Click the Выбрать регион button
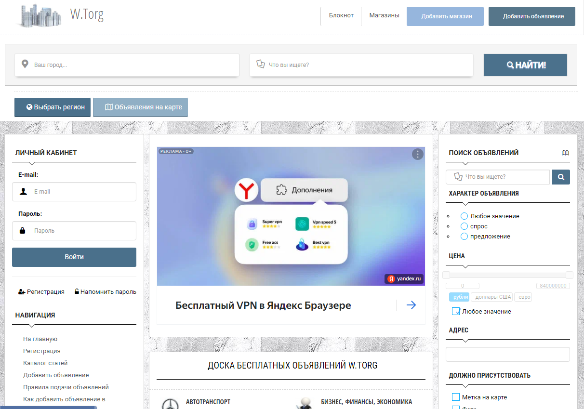Viewport: 584px width, 409px height. pyautogui.click(x=53, y=107)
